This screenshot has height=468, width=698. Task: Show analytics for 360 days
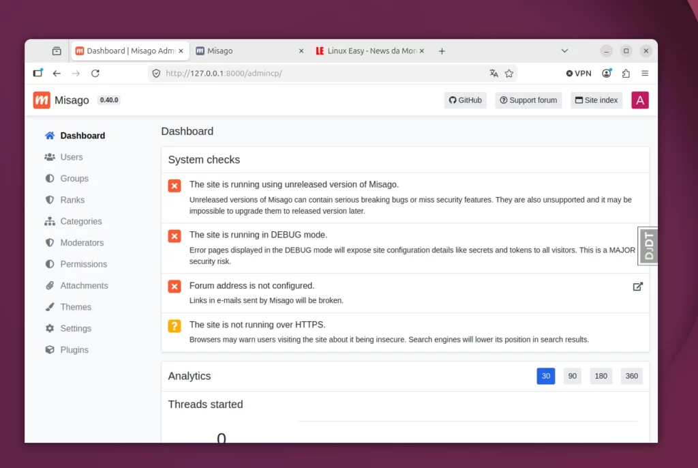click(x=632, y=376)
